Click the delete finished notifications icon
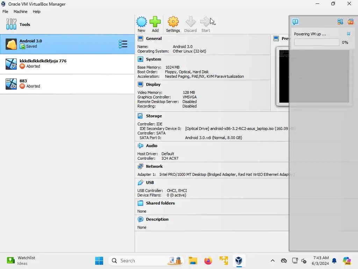Image resolution: width=358 pixels, height=269 pixels. point(350,22)
